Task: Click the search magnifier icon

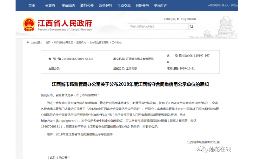Action: (x=192, y=27)
